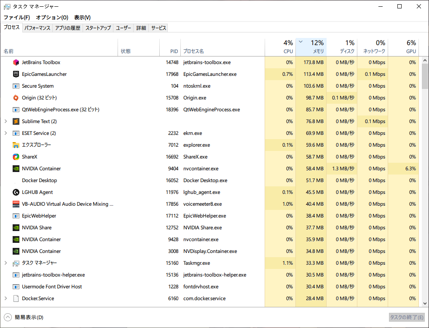The width and height of the screenshot is (429, 328).
Task: Expand the Sublime Text (2) group
Action: 6,121
